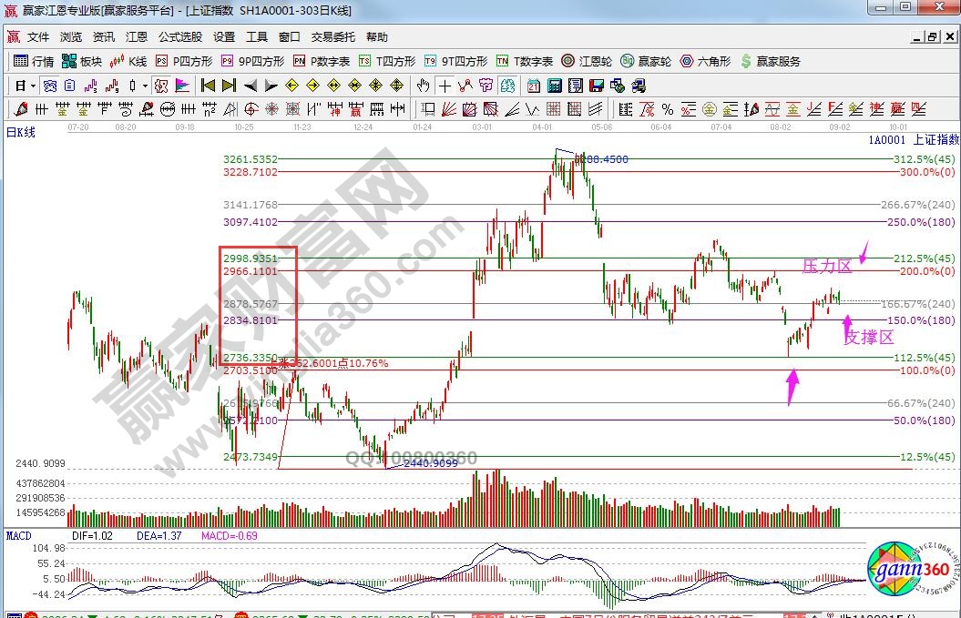Click the floppy disk save icon
Screen dimensions: 961x618
[598, 86]
